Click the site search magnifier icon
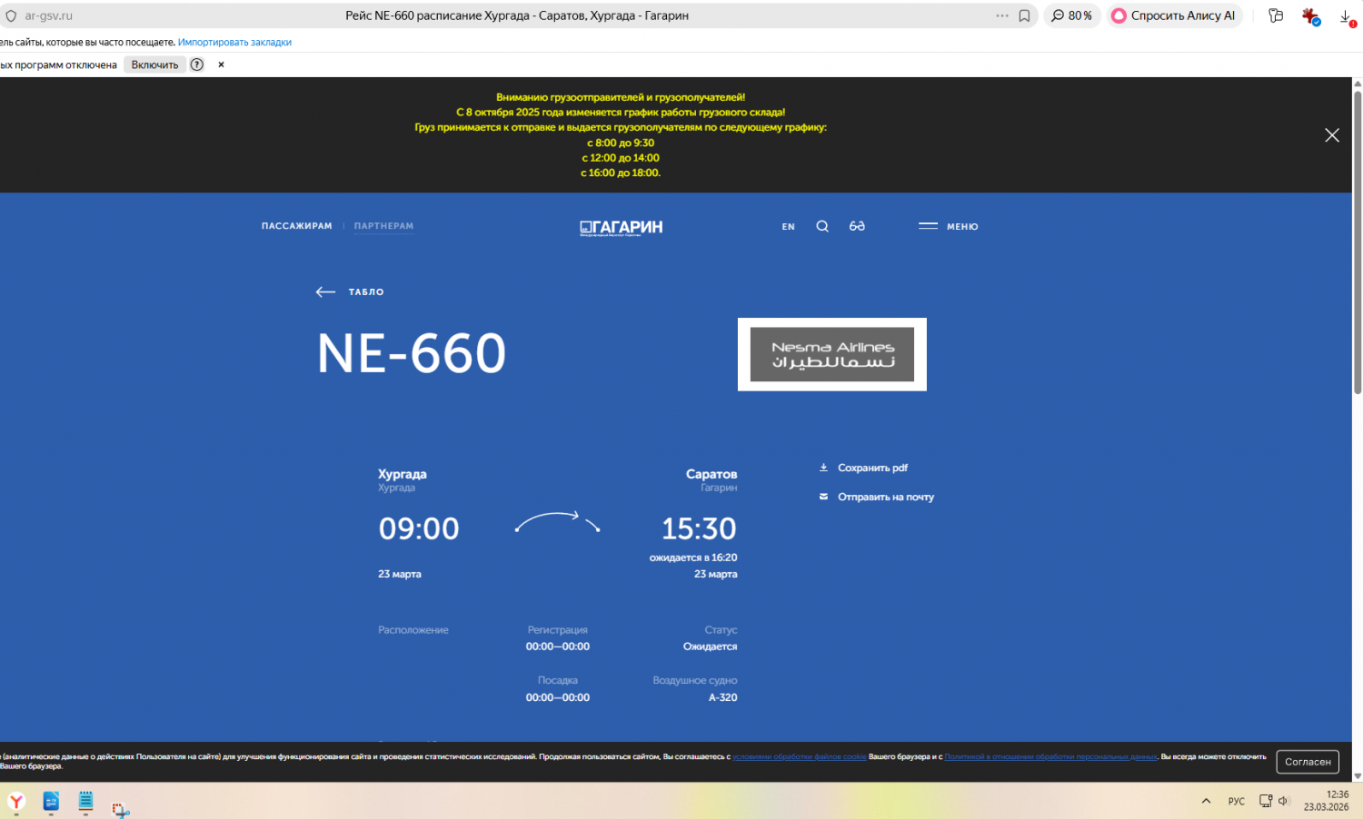 click(x=822, y=227)
